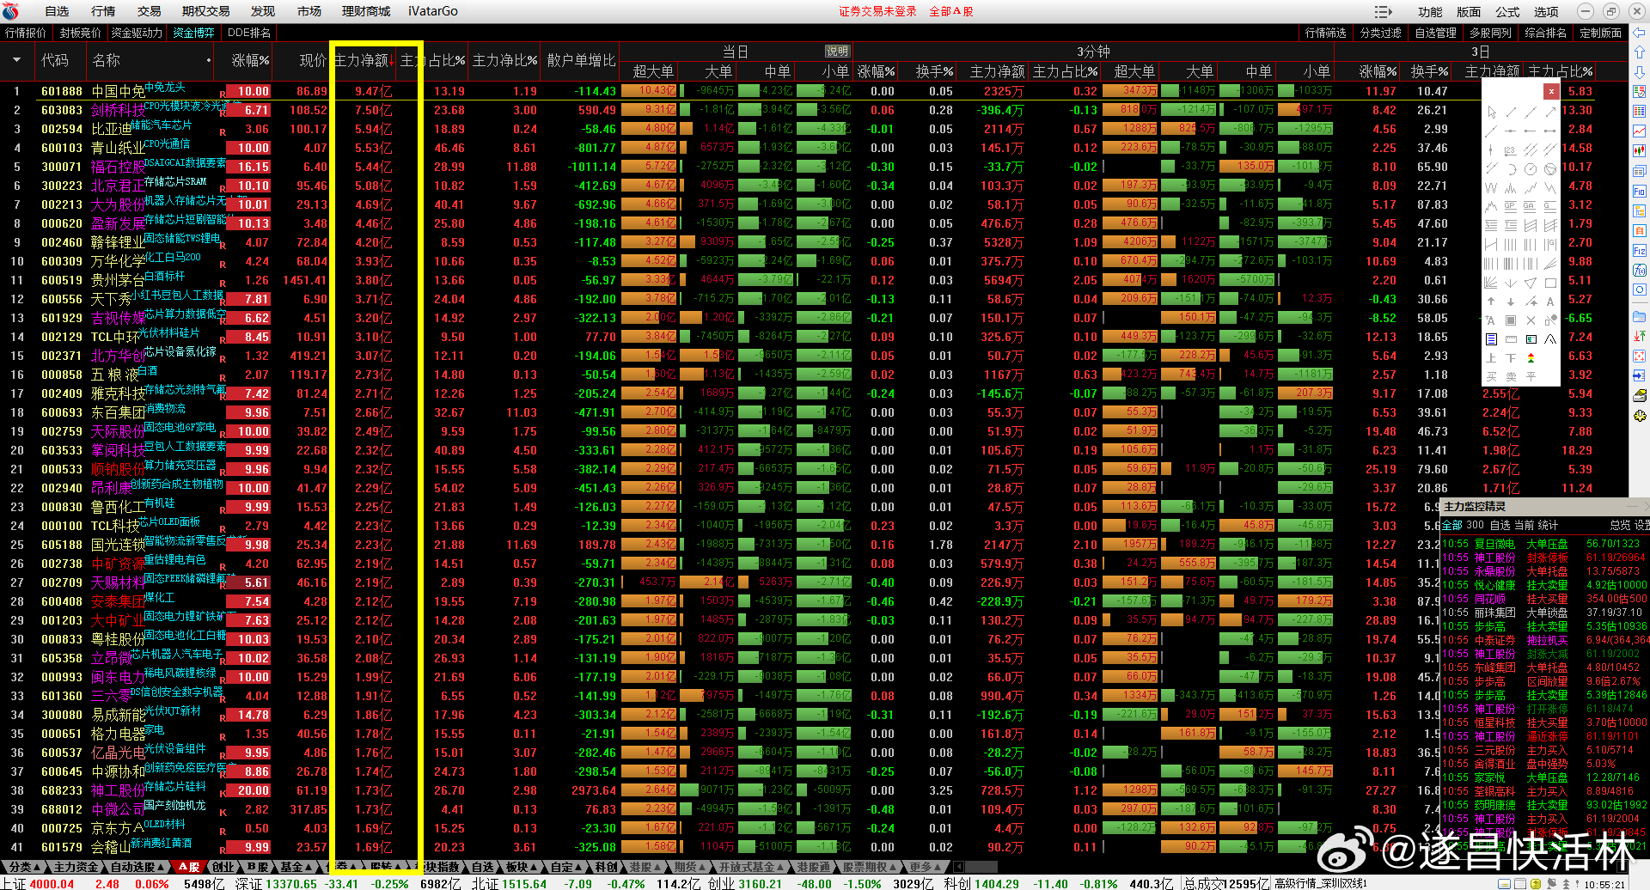Click the delete drawing X tool
This screenshot has height=890, width=1650.
coord(1531,320)
